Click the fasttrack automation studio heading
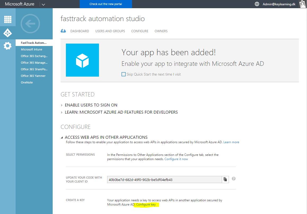 (103, 19)
